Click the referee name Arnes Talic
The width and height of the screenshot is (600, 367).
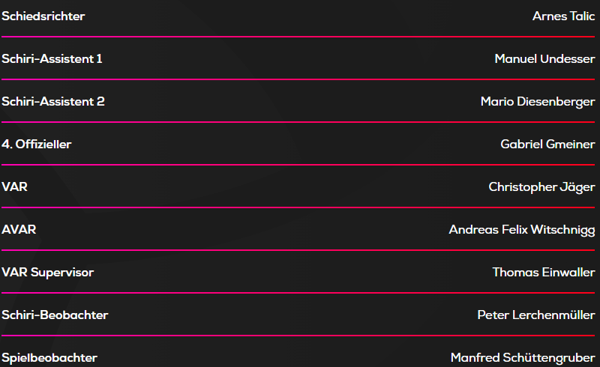coord(563,16)
